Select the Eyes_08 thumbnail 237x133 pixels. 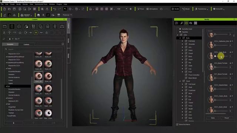click(39, 77)
